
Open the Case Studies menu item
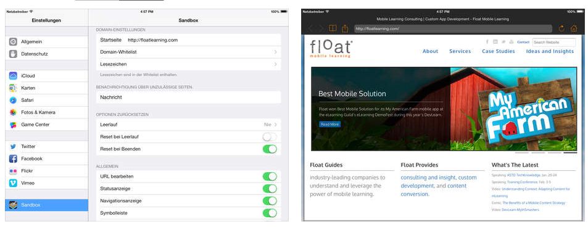(499, 51)
